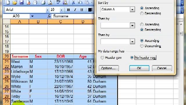The width and height of the screenshot is (186, 105).
Task: Click Cancel in the Sort dialog
Action: [x=162, y=68]
